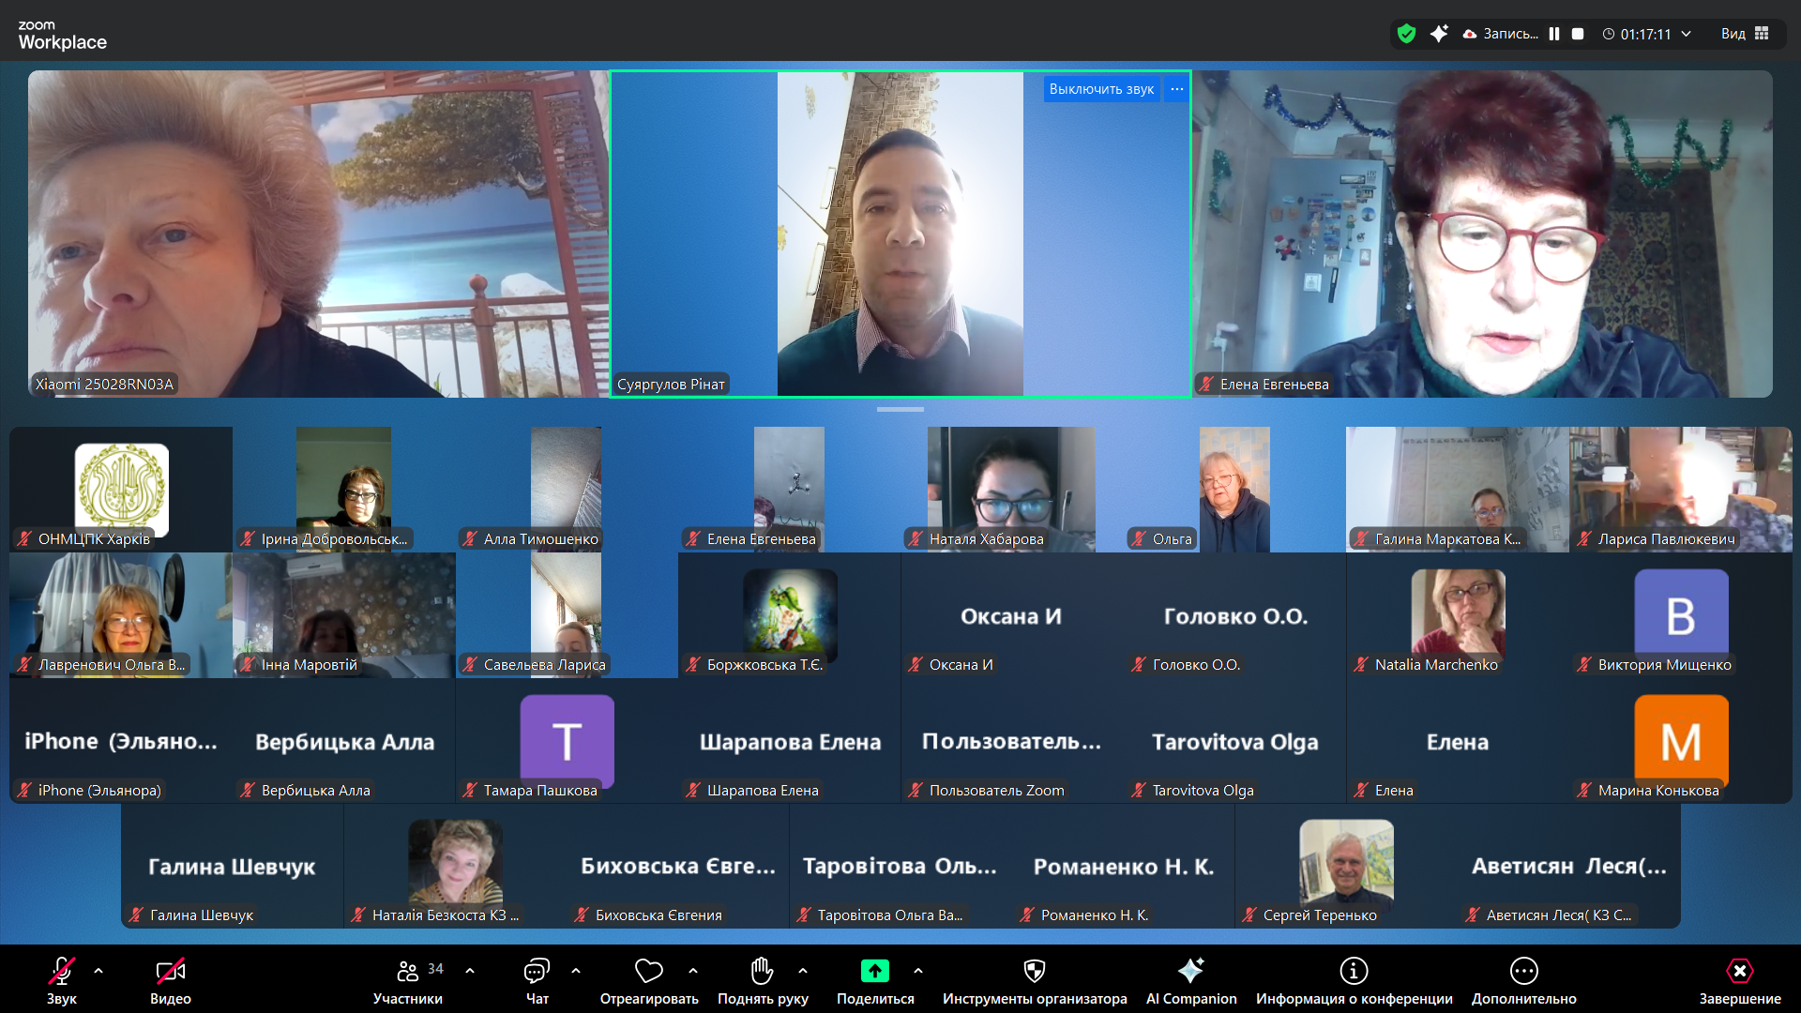Click the green Поделиться share icon
This screenshot has width=1801, height=1013.
point(874,971)
